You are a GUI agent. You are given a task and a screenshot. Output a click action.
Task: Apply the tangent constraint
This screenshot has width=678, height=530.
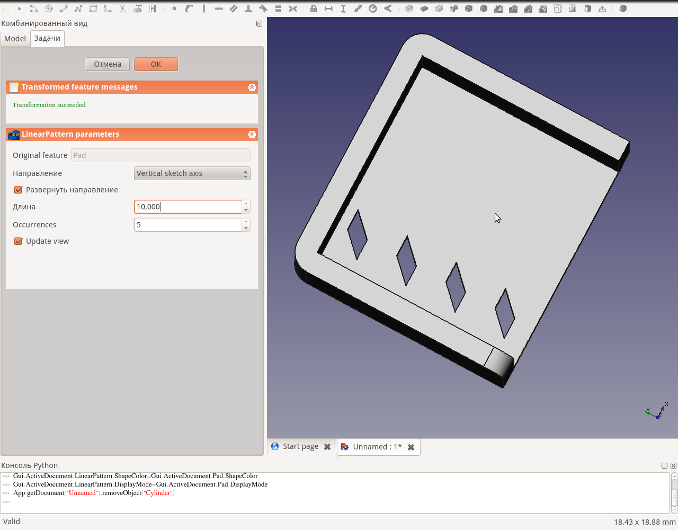tap(263, 8)
